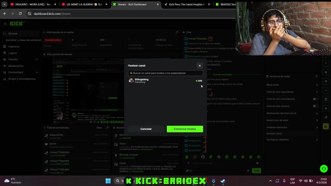Pop out Información de la sesión panel

click(x=177, y=32)
